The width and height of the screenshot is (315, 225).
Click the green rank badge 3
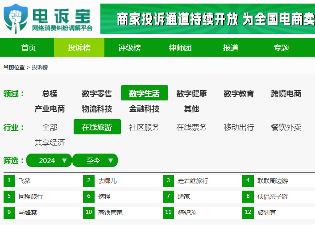pyautogui.click(x=168, y=181)
